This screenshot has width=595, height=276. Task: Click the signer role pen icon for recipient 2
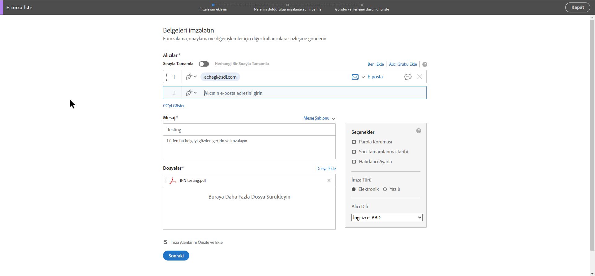[x=189, y=93]
